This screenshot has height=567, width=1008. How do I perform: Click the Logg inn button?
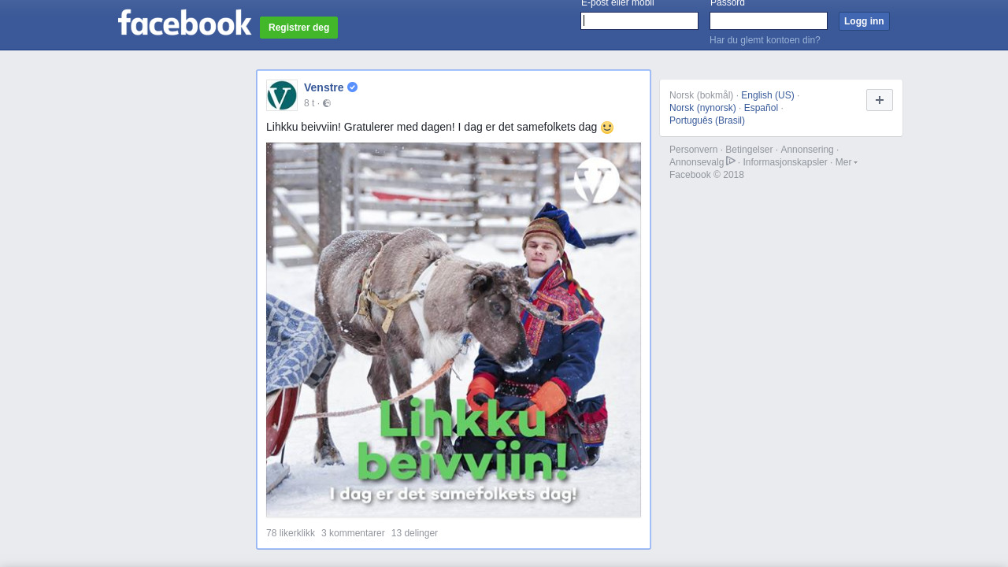tap(864, 21)
